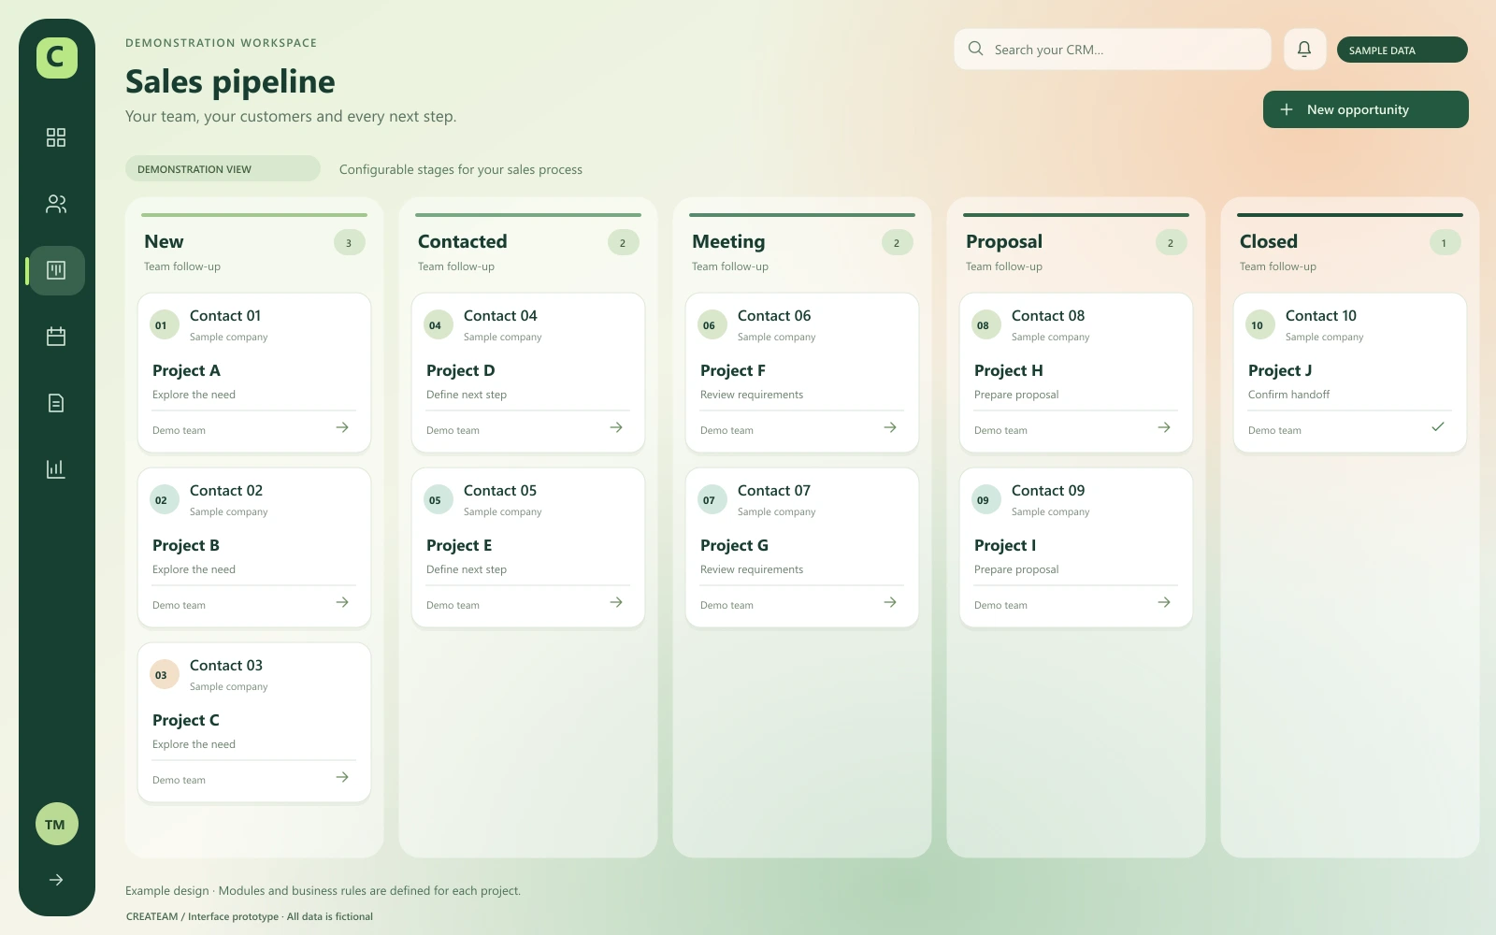Open the TM user avatar
Viewport: 1496px width, 935px height.
point(56,824)
